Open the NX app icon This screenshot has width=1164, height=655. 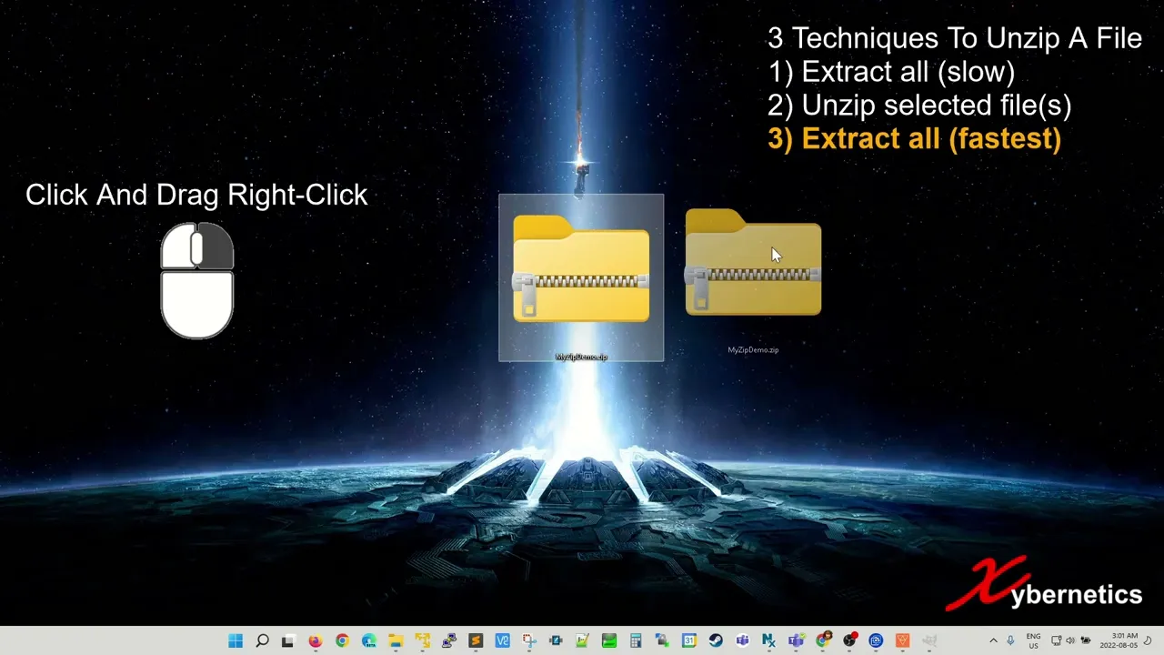click(768, 640)
